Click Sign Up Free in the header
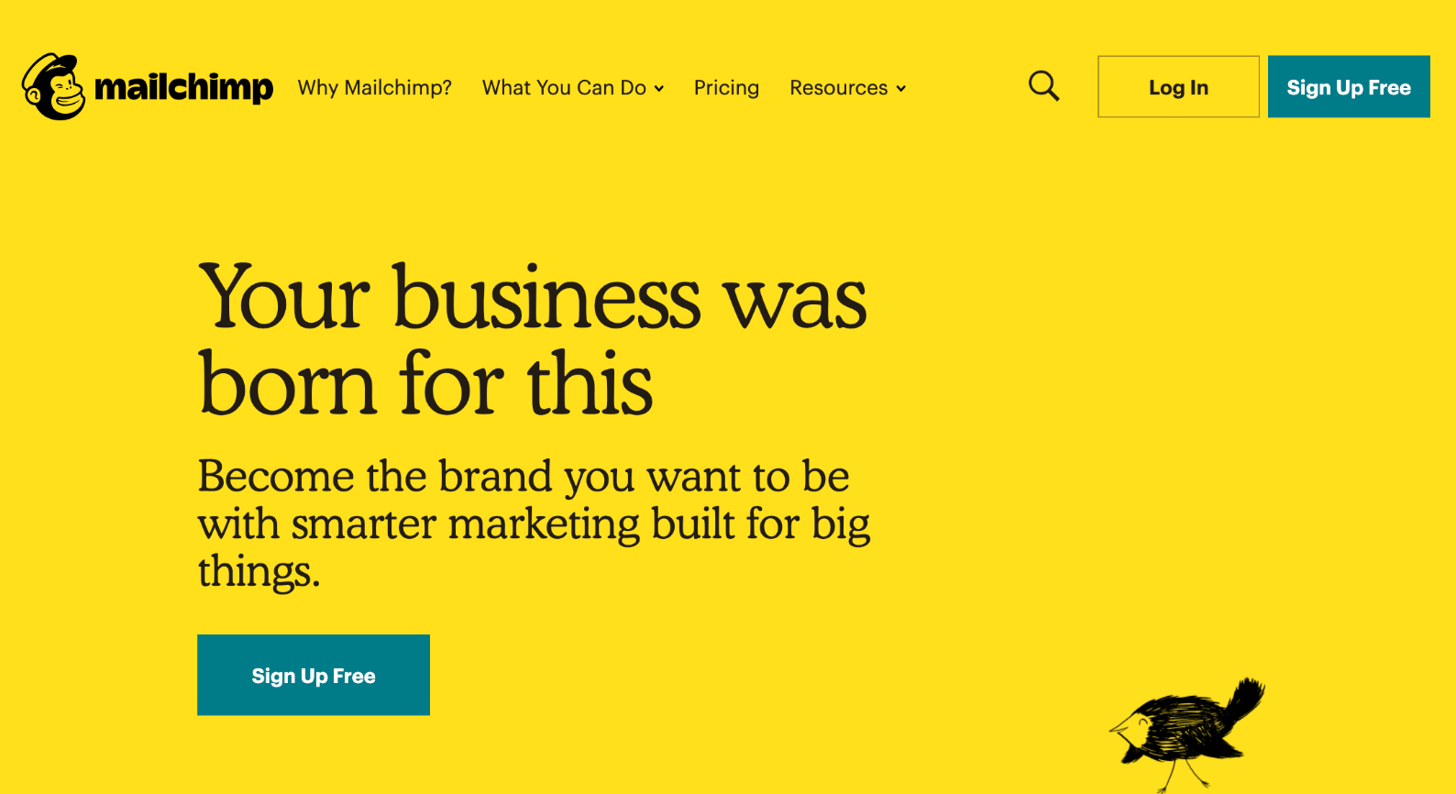 click(1348, 86)
